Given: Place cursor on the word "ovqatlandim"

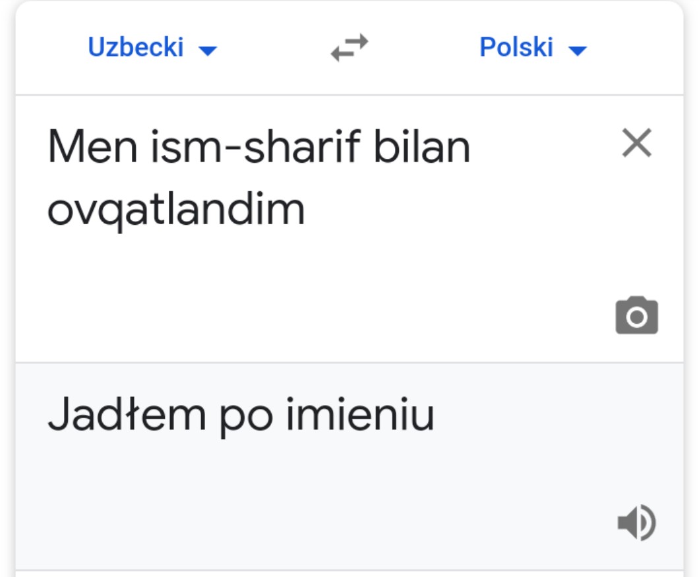Looking at the screenshot, I should click(176, 210).
